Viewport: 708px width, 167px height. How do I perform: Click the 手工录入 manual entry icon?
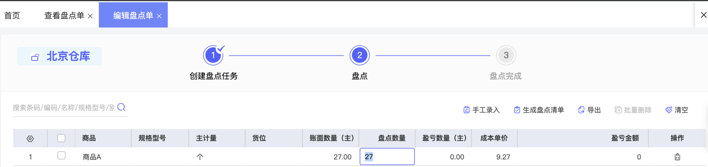click(466, 110)
